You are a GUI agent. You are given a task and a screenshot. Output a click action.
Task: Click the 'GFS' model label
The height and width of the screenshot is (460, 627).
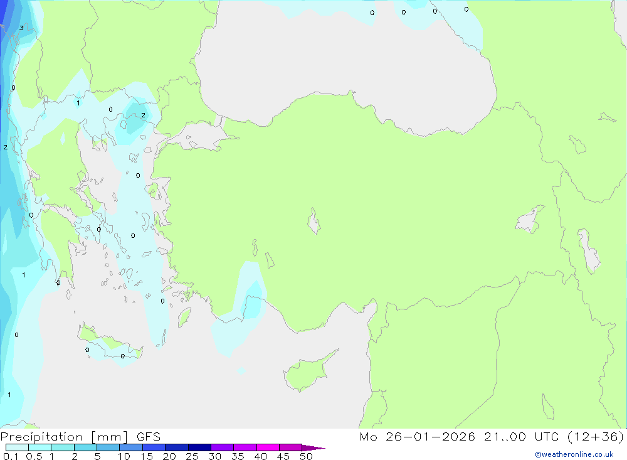click(149, 437)
